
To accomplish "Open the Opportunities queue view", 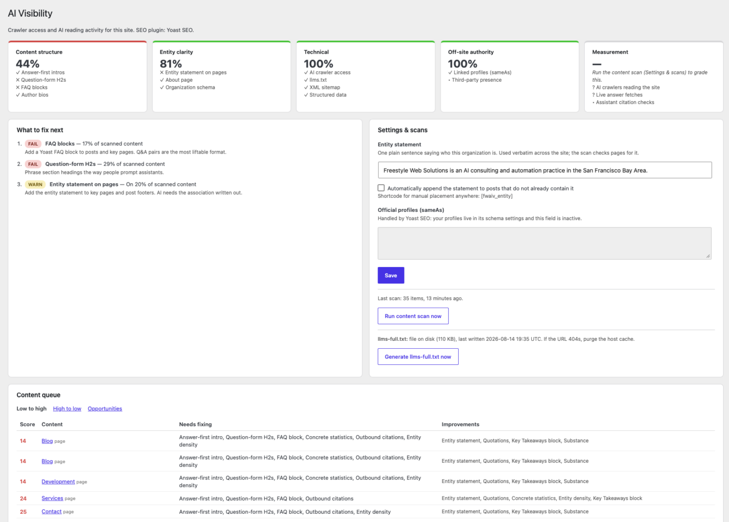I will (x=105, y=409).
